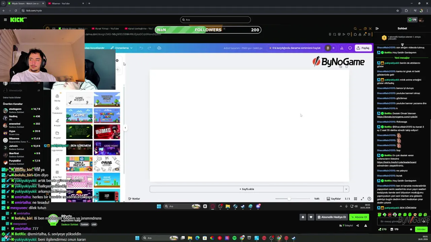Screen dimensions: 431x242
Task: Click the notification bell button below stream
Action: coord(303,217)
